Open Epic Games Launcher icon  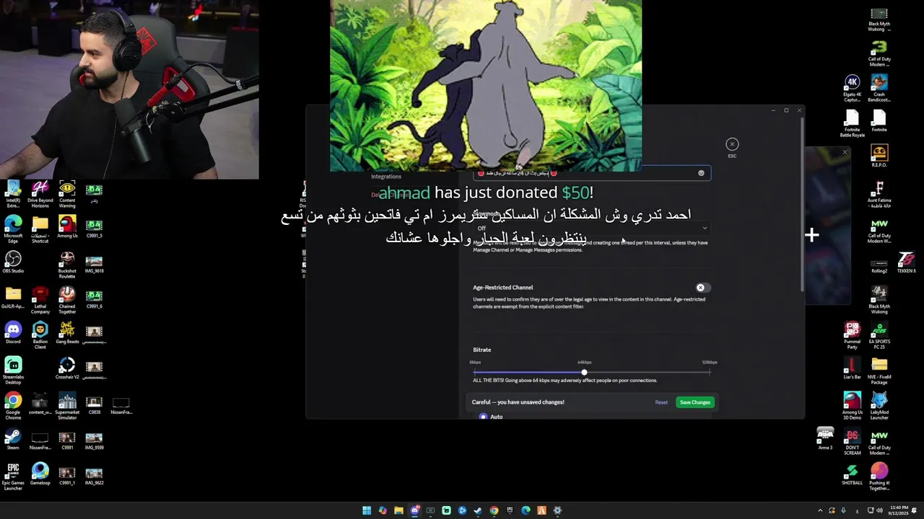point(13,476)
